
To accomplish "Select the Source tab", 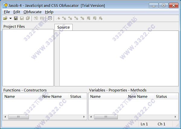I will 63,27.
